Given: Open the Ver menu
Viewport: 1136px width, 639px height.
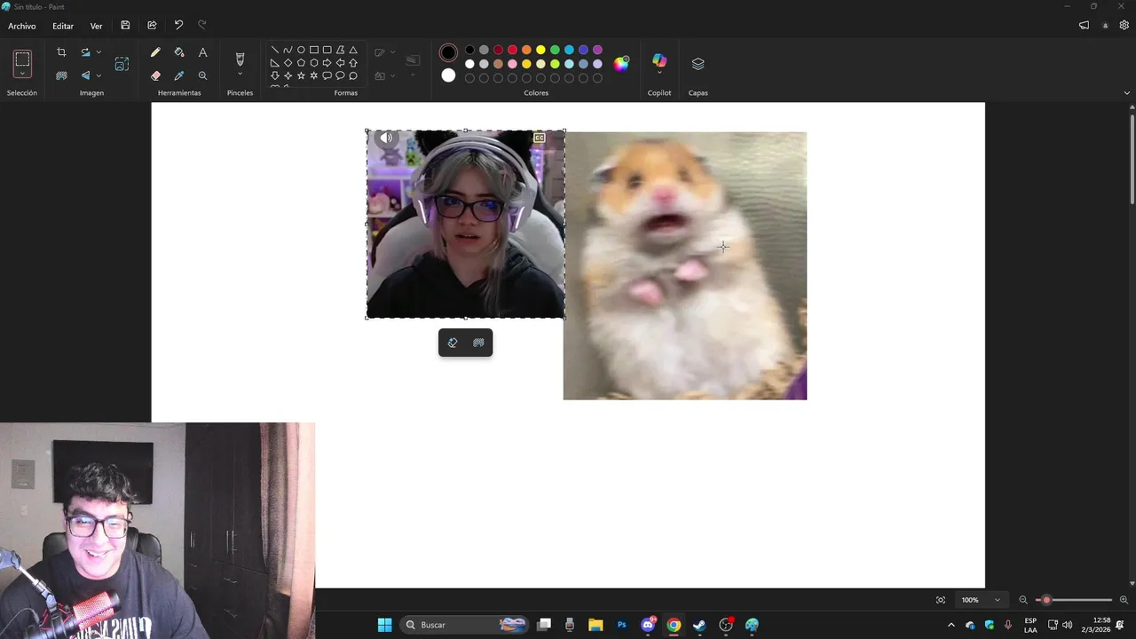Looking at the screenshot, I should point(96,26).
